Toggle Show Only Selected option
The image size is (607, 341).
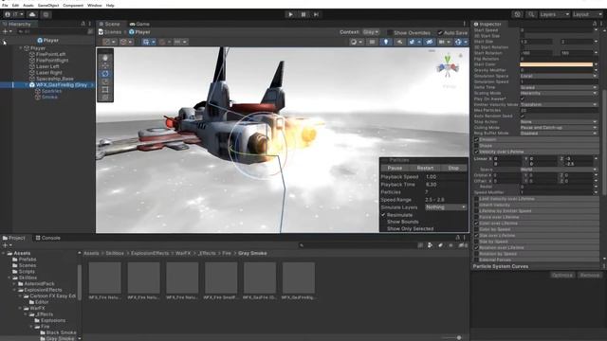pyautogui.click(x=410, y=229)
